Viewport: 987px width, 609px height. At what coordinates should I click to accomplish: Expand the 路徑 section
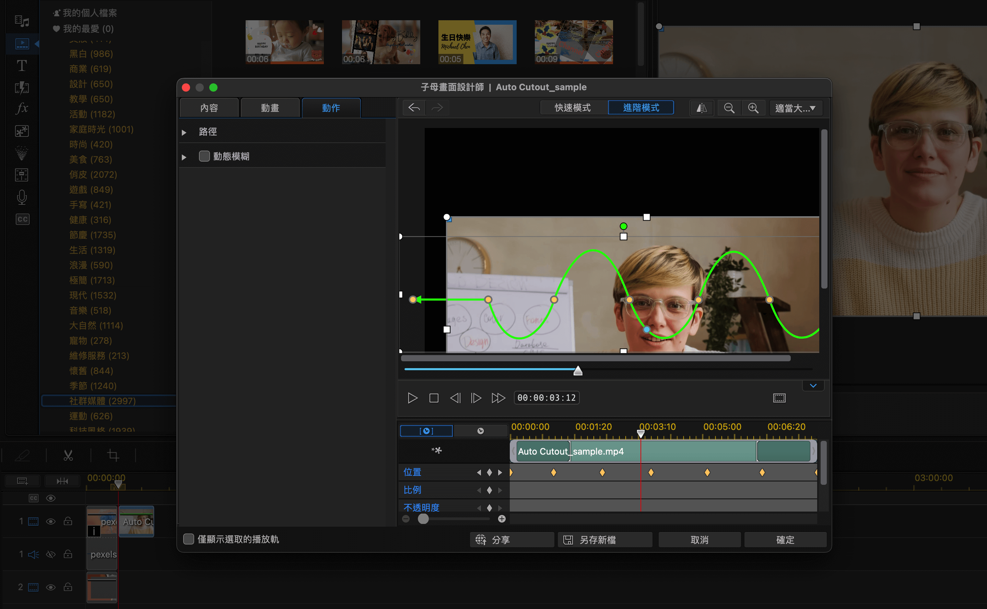[x=184, y=132]
